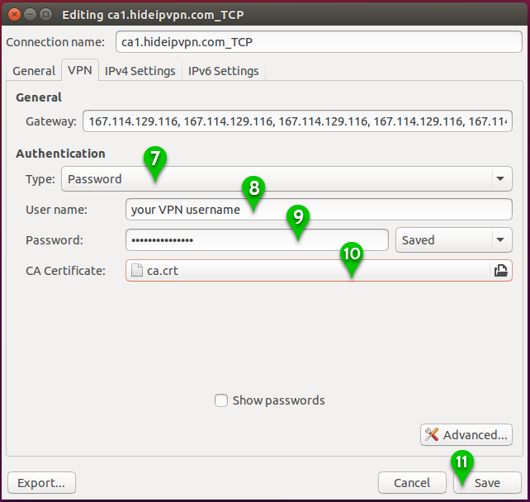Open the Authentication Type dropdown

pos(286,179)
